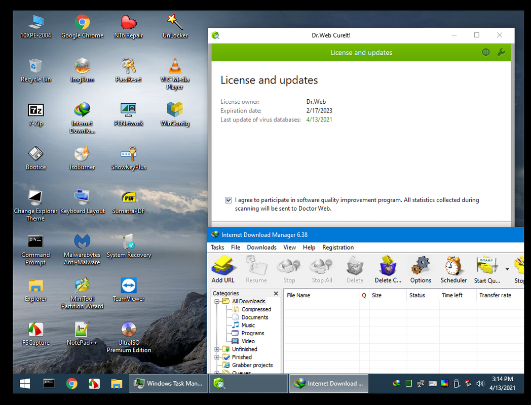Sort downloads by Status column header
Image resolution: width=531 pixels, height=405 pixels.
423,295
